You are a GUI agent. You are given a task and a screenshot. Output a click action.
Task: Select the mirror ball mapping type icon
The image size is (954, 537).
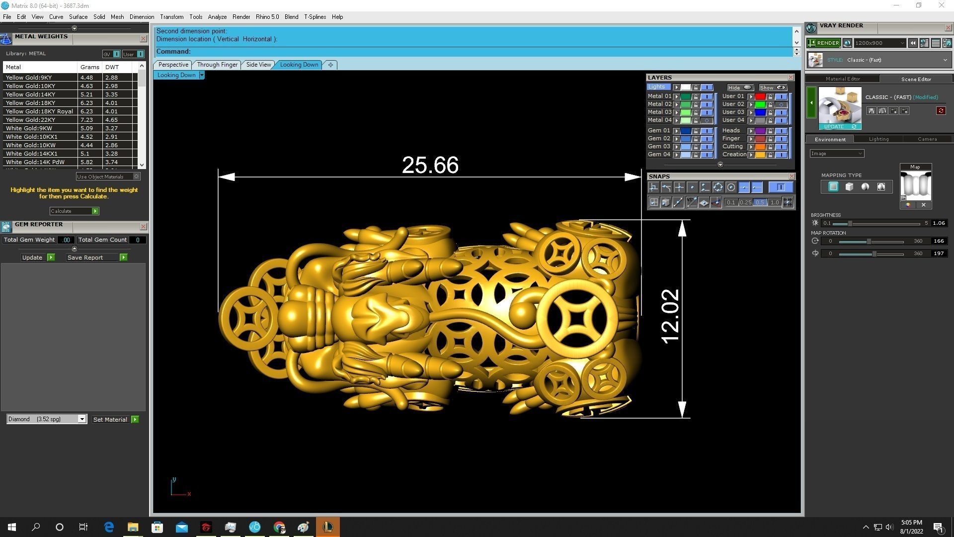pos(881,186)
